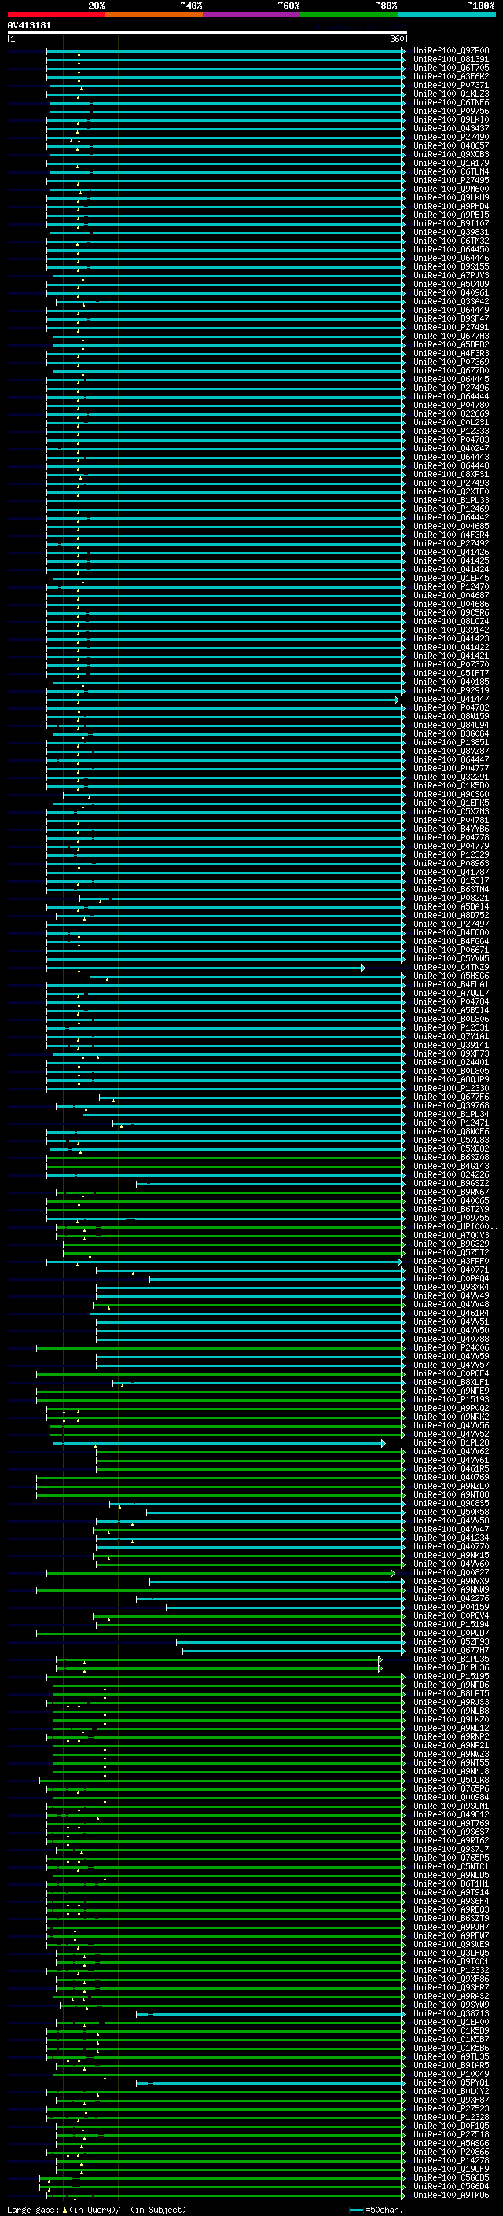
Task: Select hit label UniRef100_P27490
Action: (451, 137)
